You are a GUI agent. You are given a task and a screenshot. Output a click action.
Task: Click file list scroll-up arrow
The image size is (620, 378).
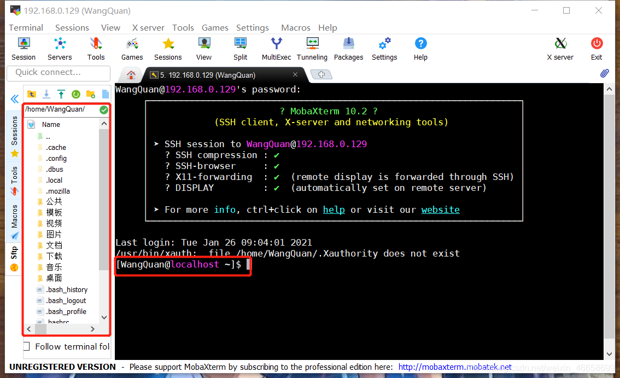(x=104, y=124)
